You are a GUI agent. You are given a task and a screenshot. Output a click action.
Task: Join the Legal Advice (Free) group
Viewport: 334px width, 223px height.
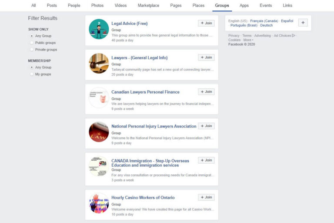coord(206,23)
